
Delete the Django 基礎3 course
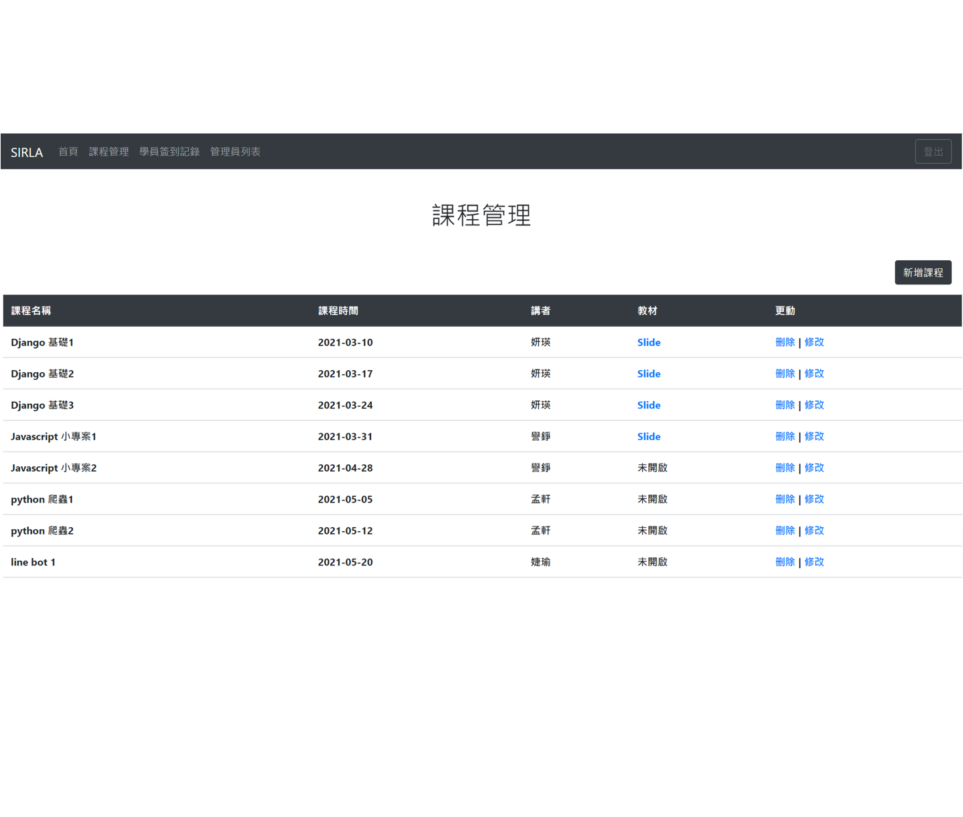pyautogui.click(x=784, y=405)
